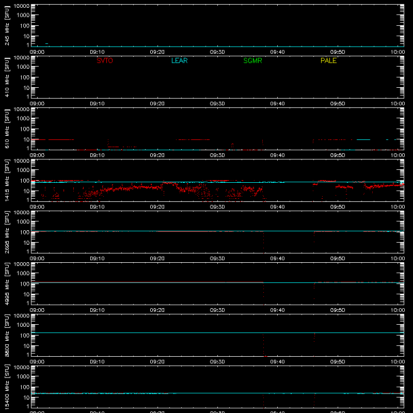413x413 pixels.
Task: Click 09:00 time label under 610 MHz panel
Action: pyautogui.click(x=37, y=155)
